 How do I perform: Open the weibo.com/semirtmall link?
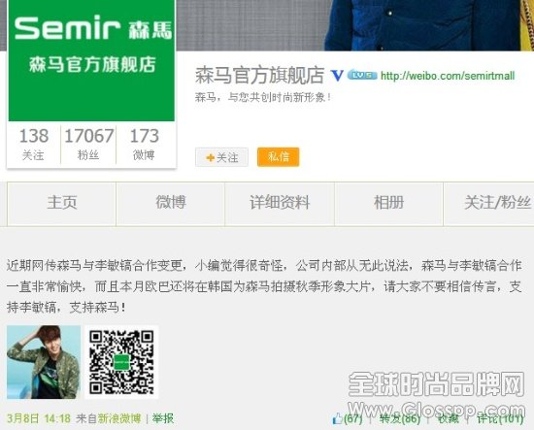tap(448, 76)
